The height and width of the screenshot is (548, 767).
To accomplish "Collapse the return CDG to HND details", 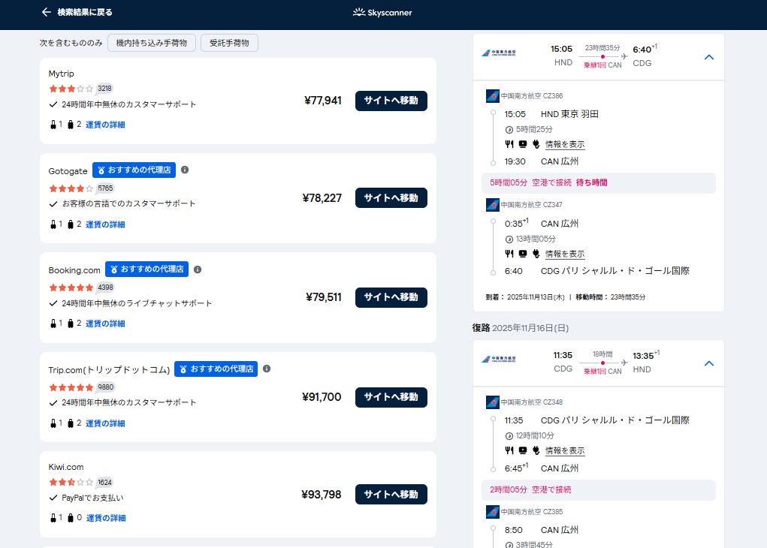I will 709,363.
